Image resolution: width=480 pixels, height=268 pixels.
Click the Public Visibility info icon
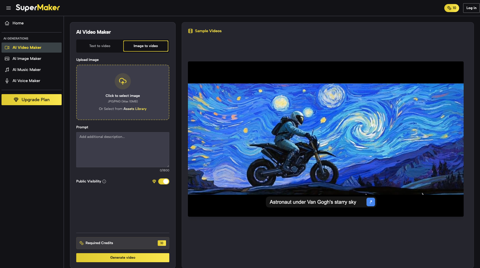tap(104, 181)
